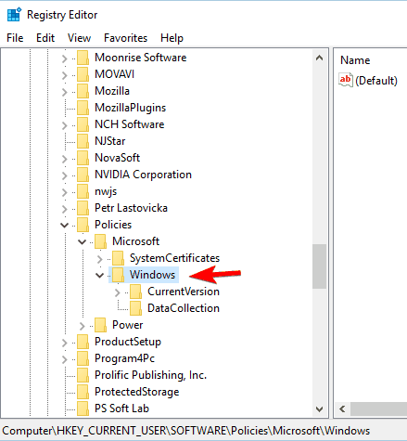Click the (Default) string value icon
This screenshot has width=407, height=441.
pos(346,80)
